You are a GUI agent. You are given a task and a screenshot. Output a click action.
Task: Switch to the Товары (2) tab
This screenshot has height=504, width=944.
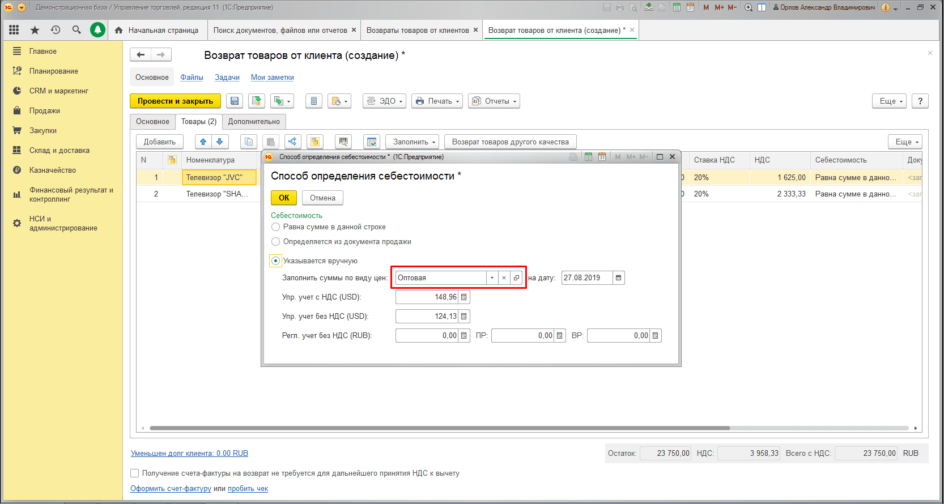199,122
